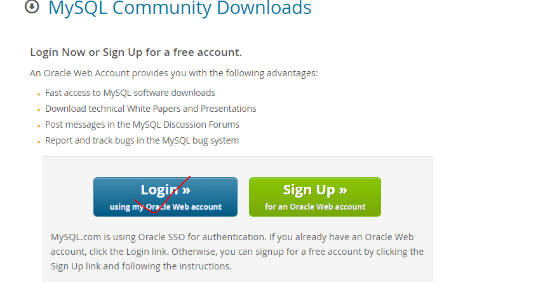Select "for an Oracle Web account" subtitle
The image size is (538, 284).
[x=315, y=207]
